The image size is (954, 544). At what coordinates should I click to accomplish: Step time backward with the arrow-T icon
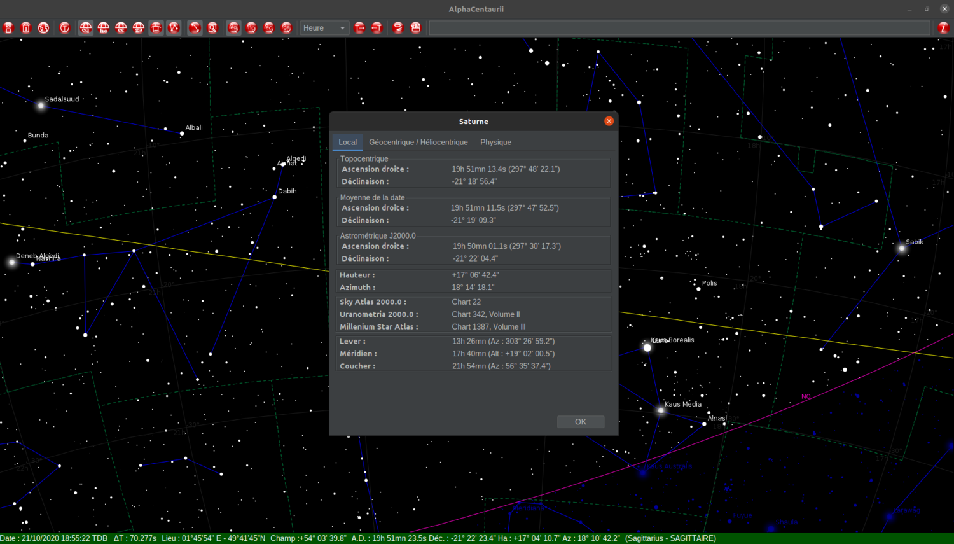click(x=376, y=27)
